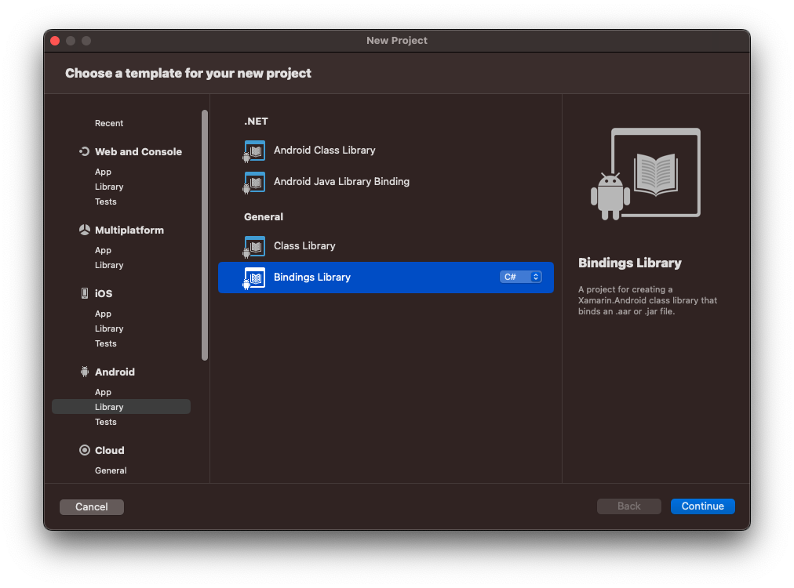Select App under Android
This screenshot has width=794, height=588.
point(103,392)
